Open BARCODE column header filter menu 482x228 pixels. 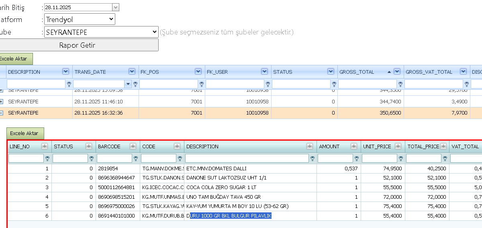(133, 146)
